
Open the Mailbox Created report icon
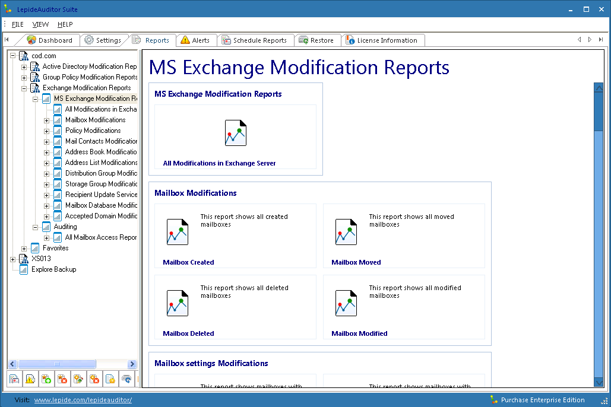click(x=178, y=232)
